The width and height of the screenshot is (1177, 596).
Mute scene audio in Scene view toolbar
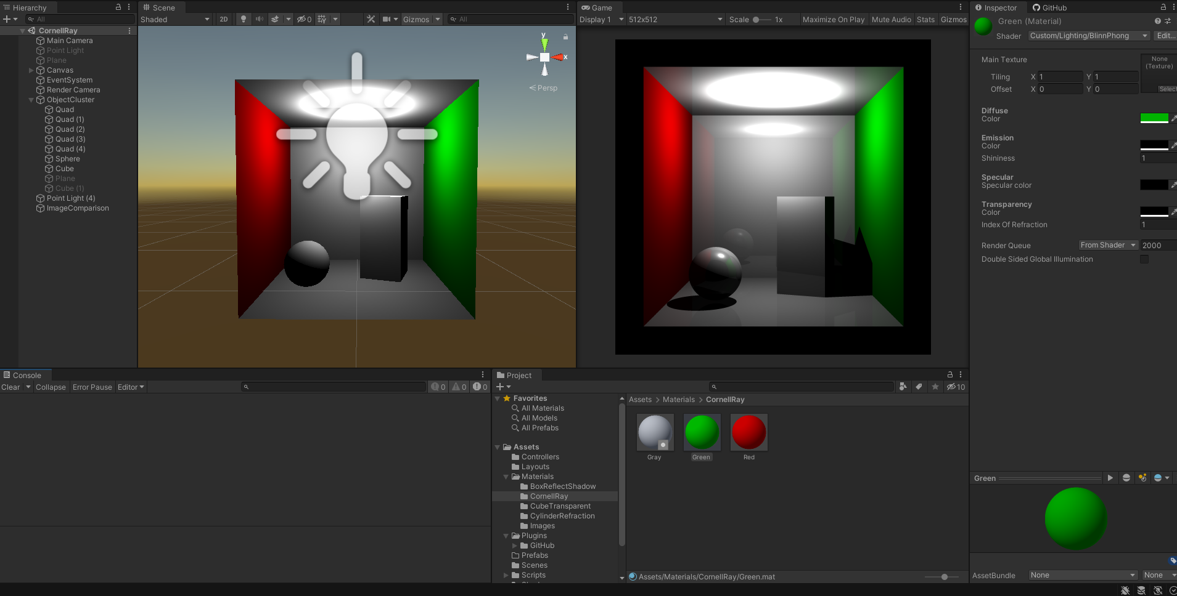259,19
